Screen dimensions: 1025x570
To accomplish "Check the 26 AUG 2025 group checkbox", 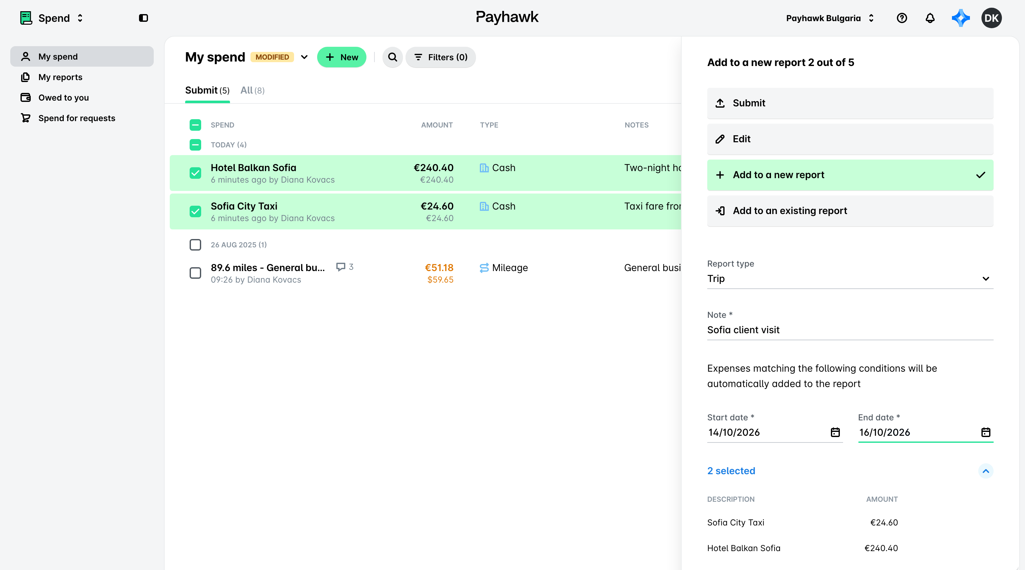I will point(195,245).
